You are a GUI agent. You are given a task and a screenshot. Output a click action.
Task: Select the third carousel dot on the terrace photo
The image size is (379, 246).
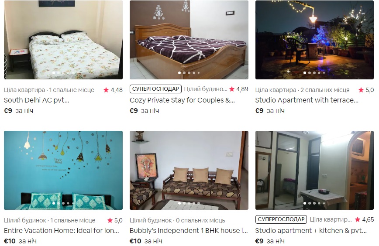coord(314,73)
